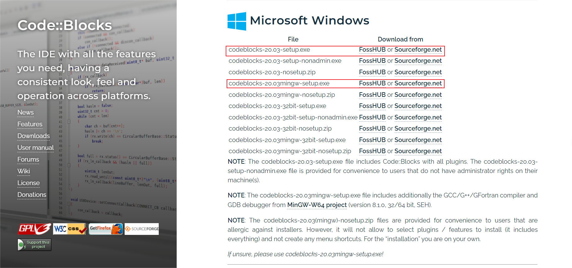Click FossHUB for codeblocks-20.03-setup.exe

tap(372, 50)
